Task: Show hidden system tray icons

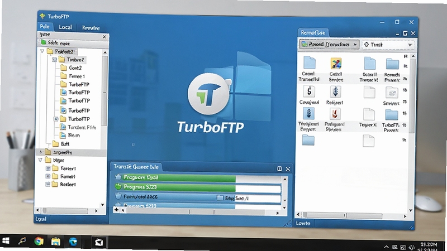Action: click(386, 247)
